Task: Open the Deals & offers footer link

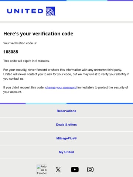Action: [66, 125]
